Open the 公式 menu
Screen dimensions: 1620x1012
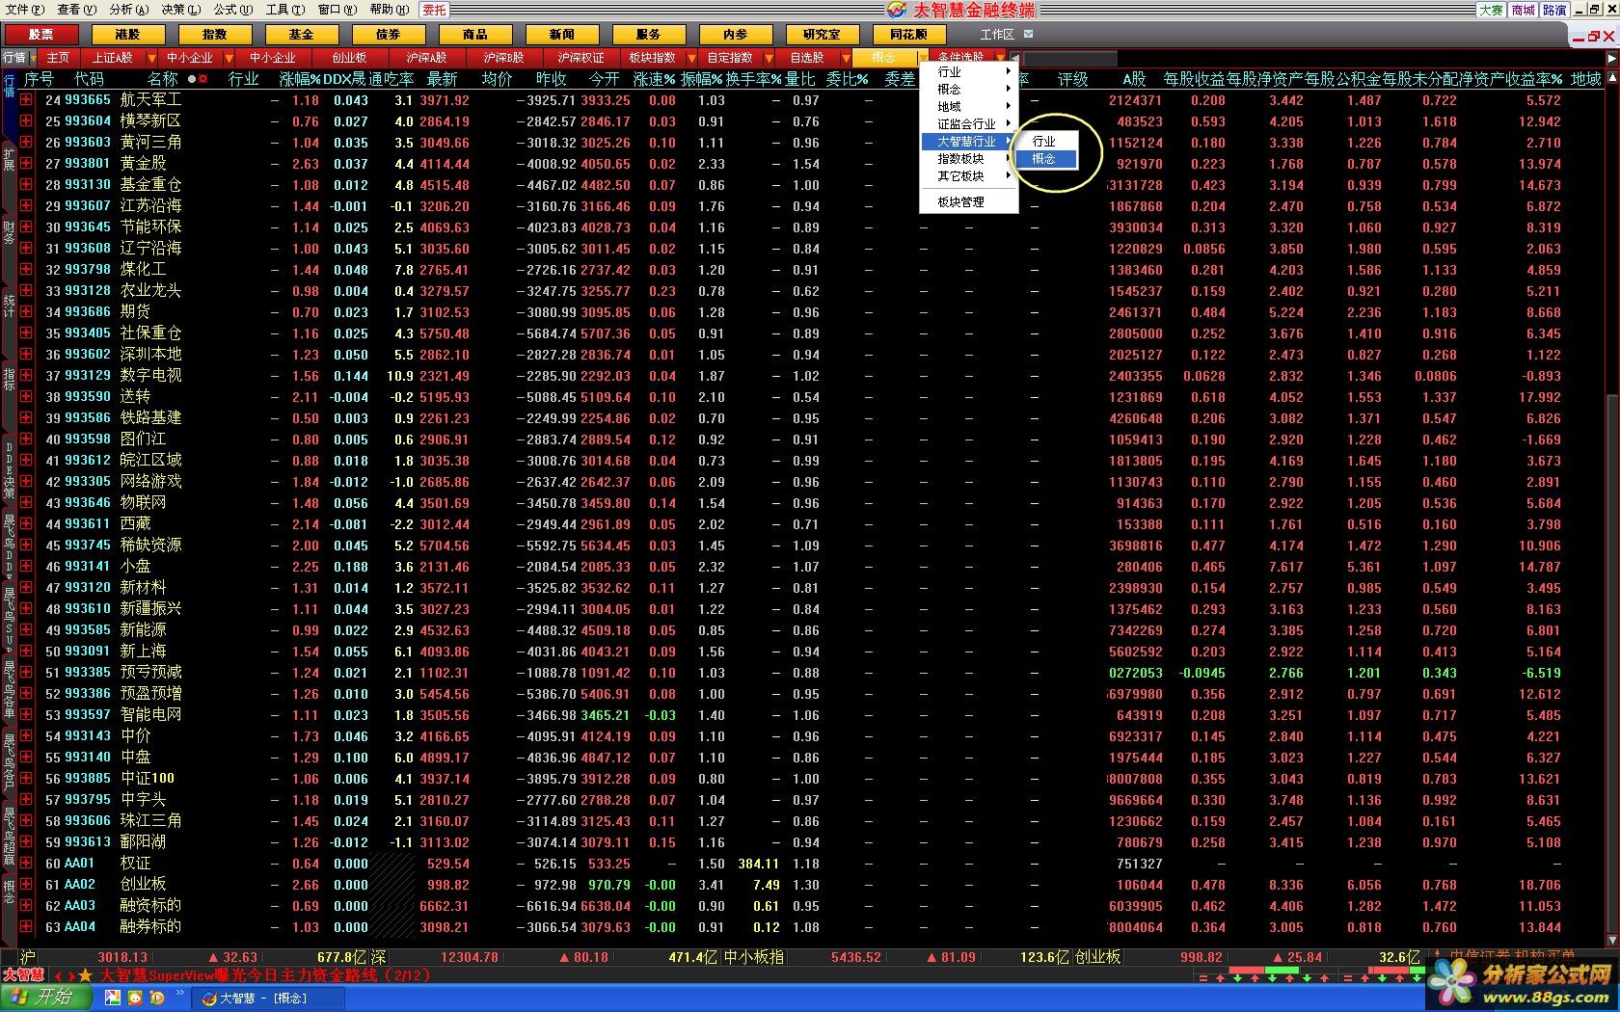233,10
